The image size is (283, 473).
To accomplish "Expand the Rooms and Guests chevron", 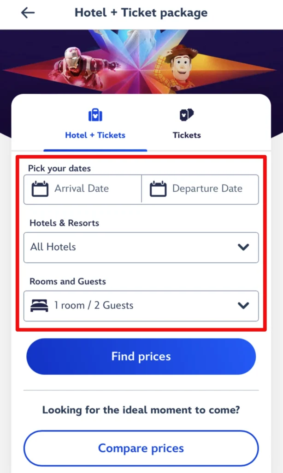I will coord(243,305).
